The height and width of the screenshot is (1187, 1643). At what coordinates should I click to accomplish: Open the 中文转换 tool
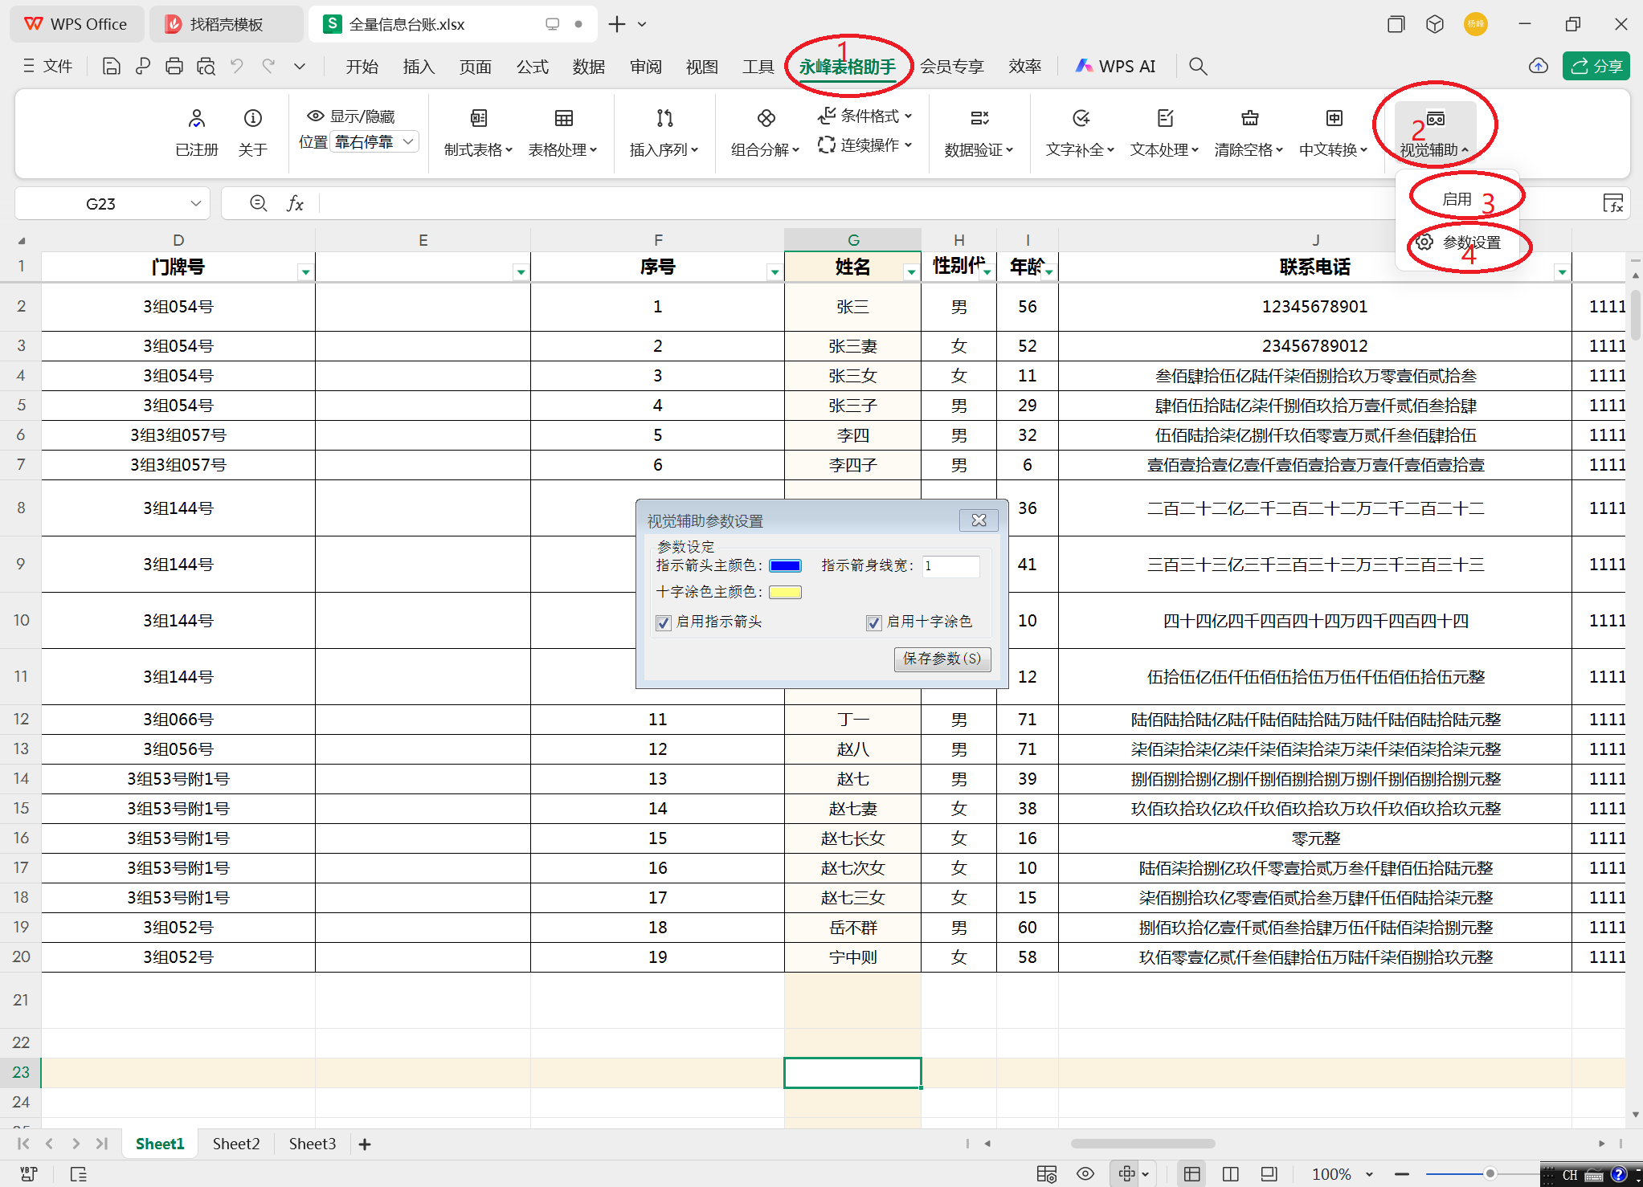(1331, 131)
